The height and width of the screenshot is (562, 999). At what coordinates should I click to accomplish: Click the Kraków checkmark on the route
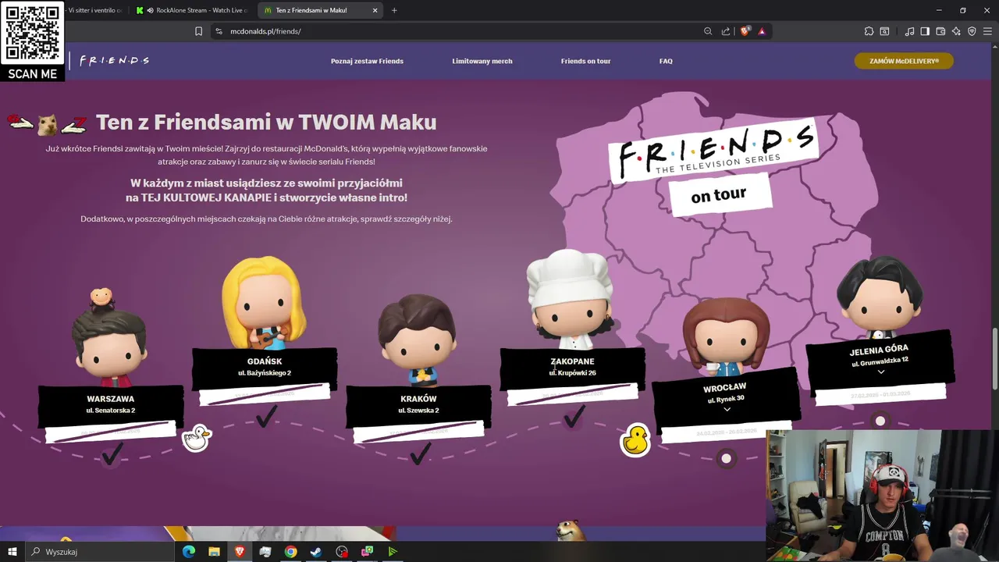click(x=420, y=454)
